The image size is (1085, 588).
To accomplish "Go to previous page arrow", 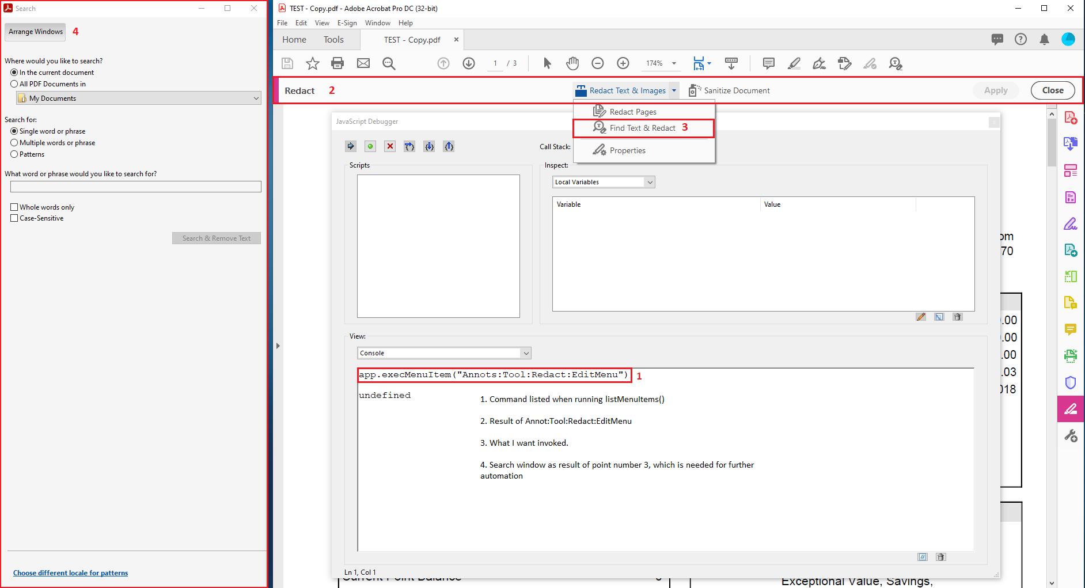I will pyautogui.click(x=443, y=63).
